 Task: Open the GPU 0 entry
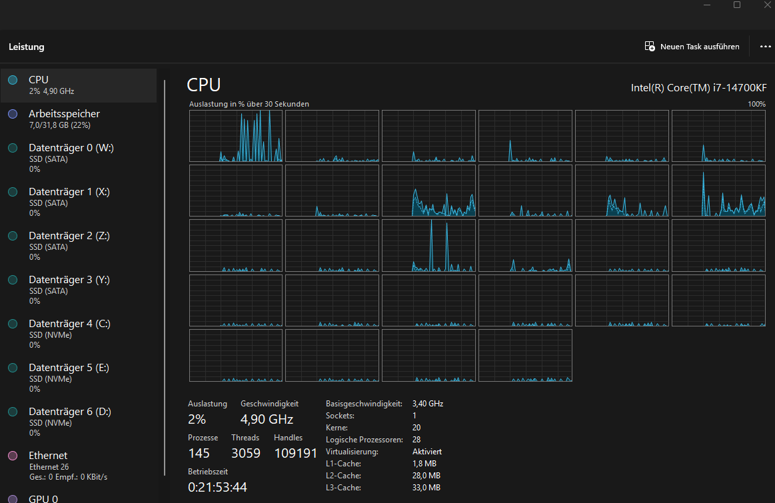click(79, 496)
